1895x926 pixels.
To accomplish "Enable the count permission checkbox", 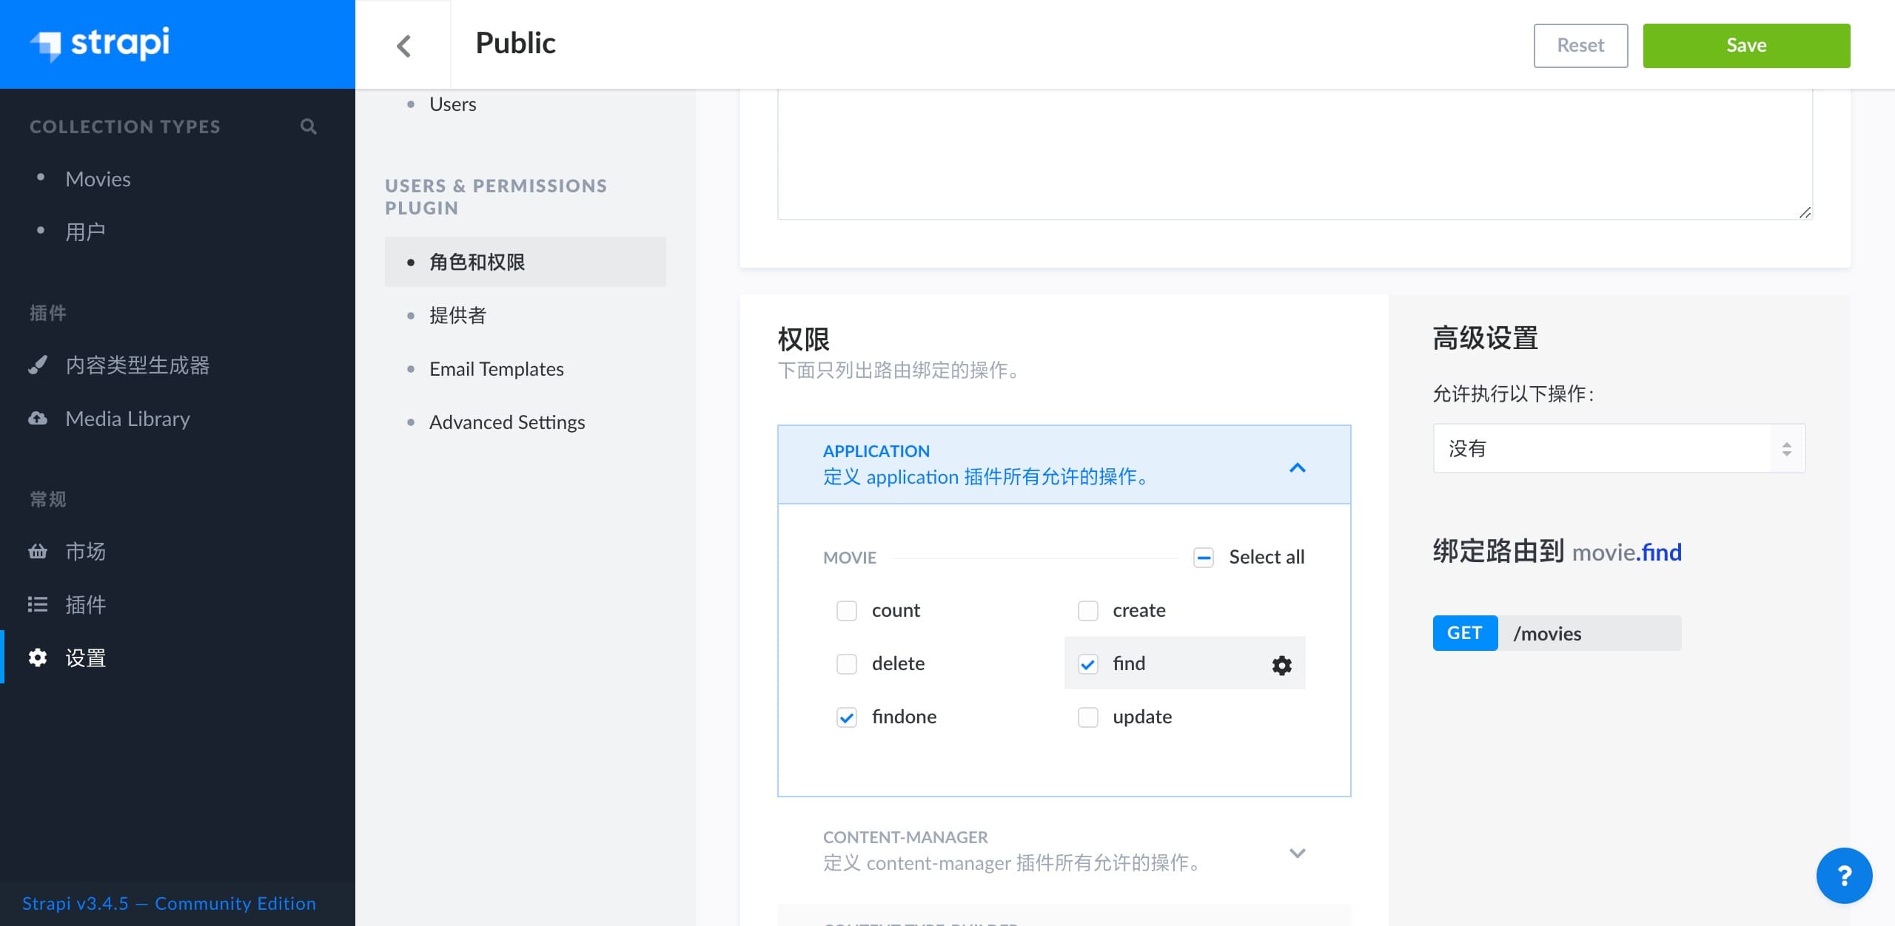I will (847, 611).
